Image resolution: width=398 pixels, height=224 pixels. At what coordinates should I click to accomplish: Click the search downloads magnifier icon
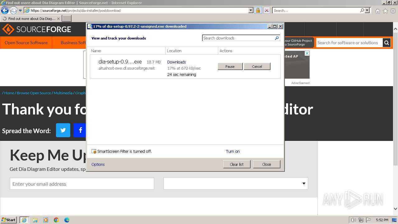pos(277,38)
